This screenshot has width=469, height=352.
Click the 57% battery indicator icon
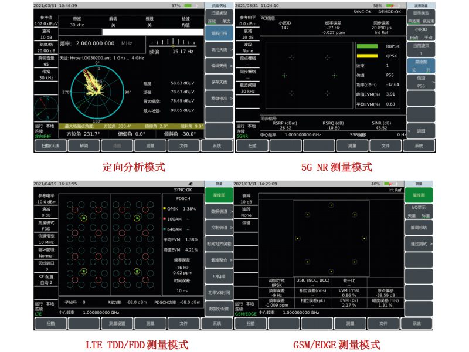tap(190, 5)
